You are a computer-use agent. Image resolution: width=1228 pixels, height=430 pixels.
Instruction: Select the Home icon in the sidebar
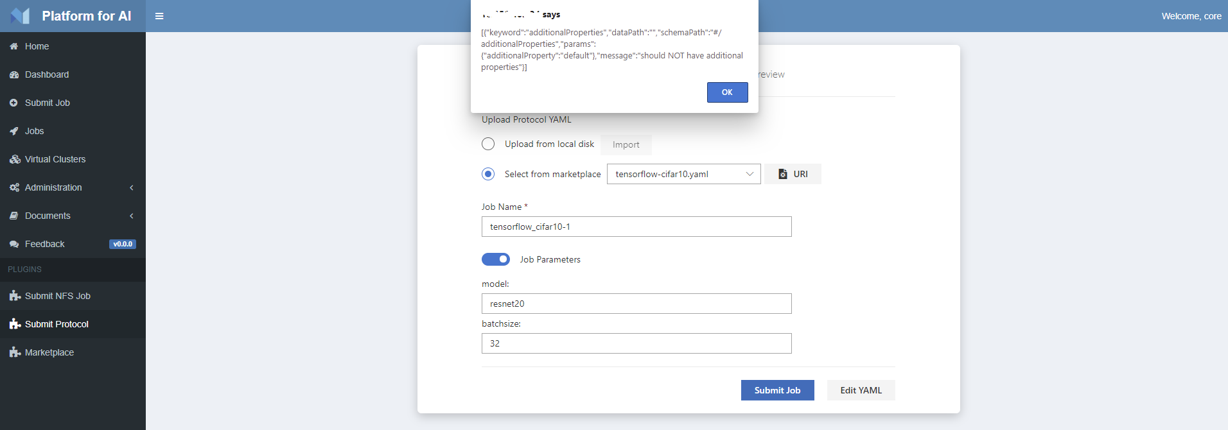click(x=13, y=46)
